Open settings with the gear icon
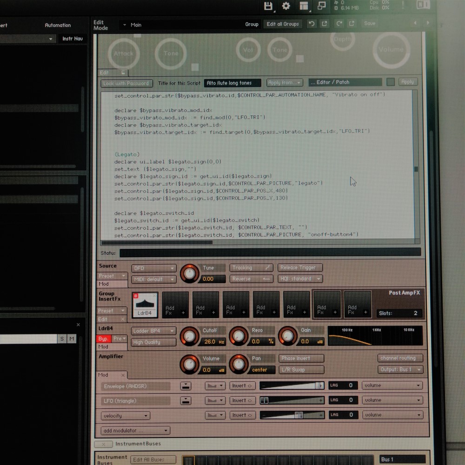Viewport: 465px width, 465px height. pyautogui.click(x=286, y=6)
